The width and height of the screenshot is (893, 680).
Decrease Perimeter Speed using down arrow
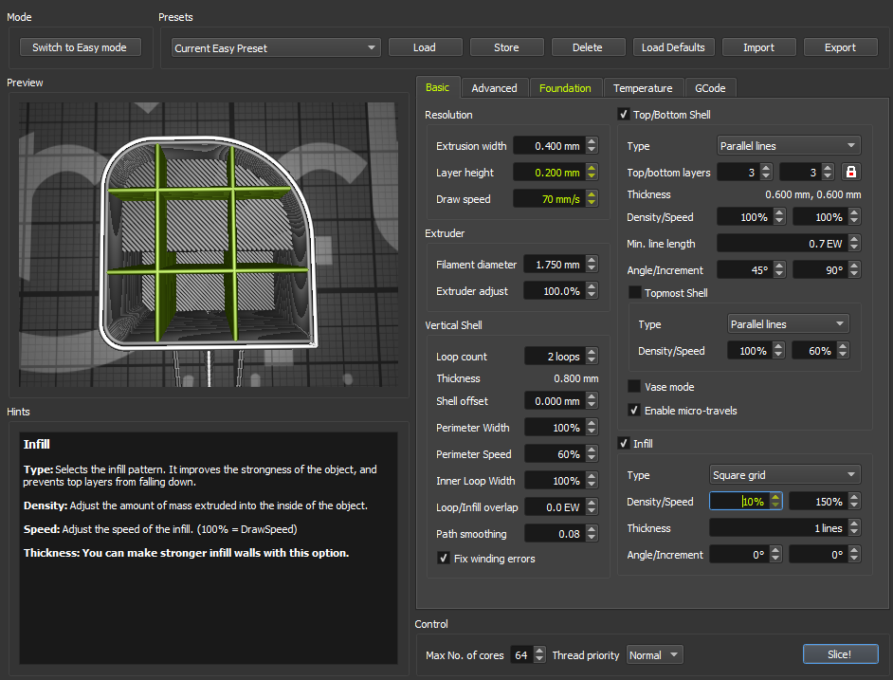(x=592, y=458)
